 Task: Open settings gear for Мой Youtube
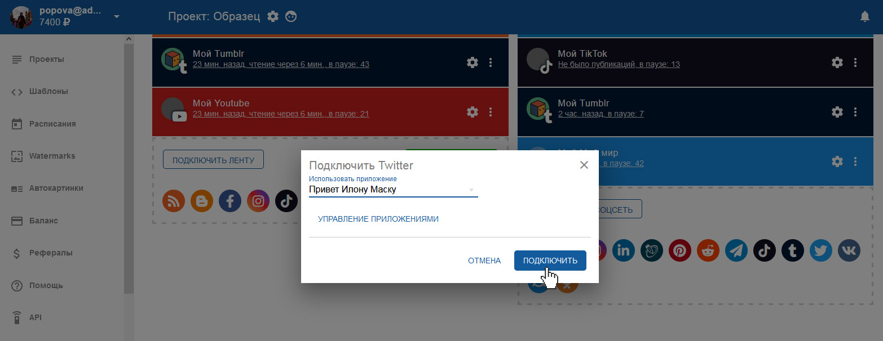coord(473,112)
